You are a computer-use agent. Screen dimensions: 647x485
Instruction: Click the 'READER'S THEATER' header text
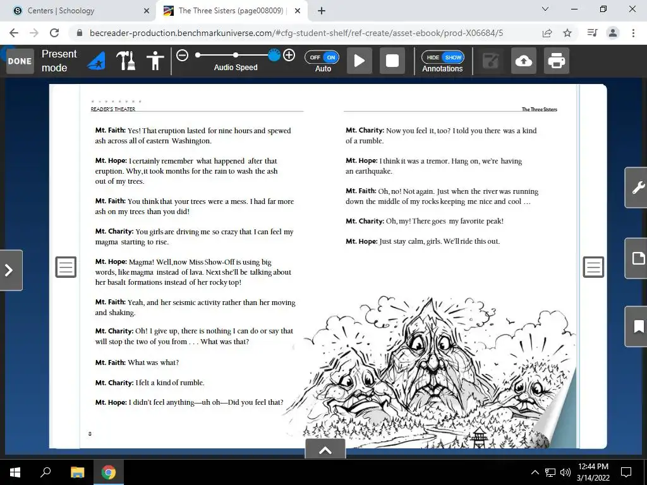click(x=113, y=109)
